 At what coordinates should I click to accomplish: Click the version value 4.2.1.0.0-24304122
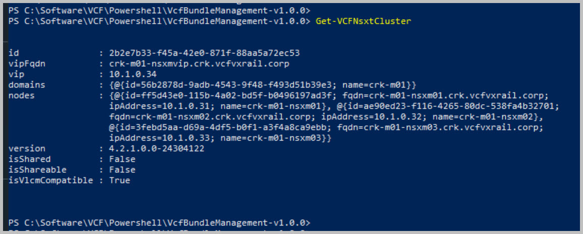[x=157, y=149]
